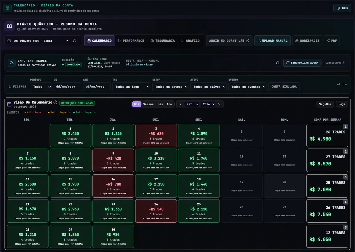Go to previous month arrow
Image resolution: width=355 pixels, height=252 pixels.
click(181, 104)
